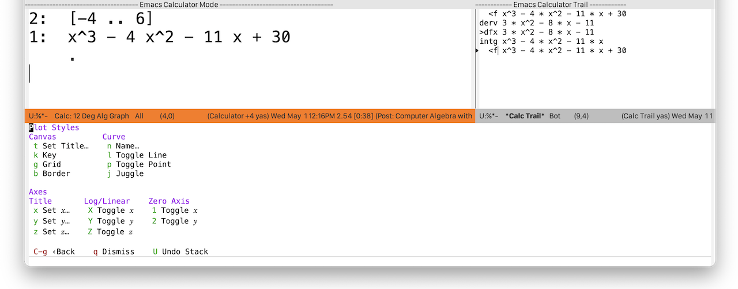Click the Bot position indicator in Trail mode line

point(555,116)
